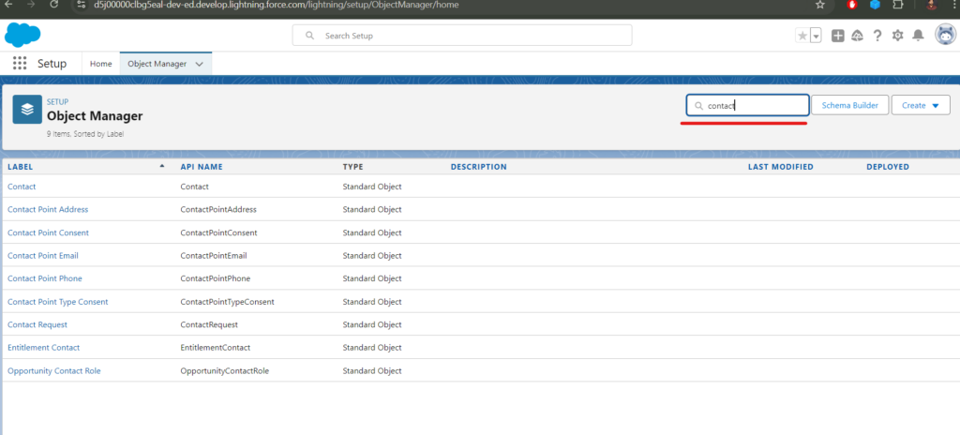Open Contact Point Phone object
960x435 pixels.
tap(45, 278)
